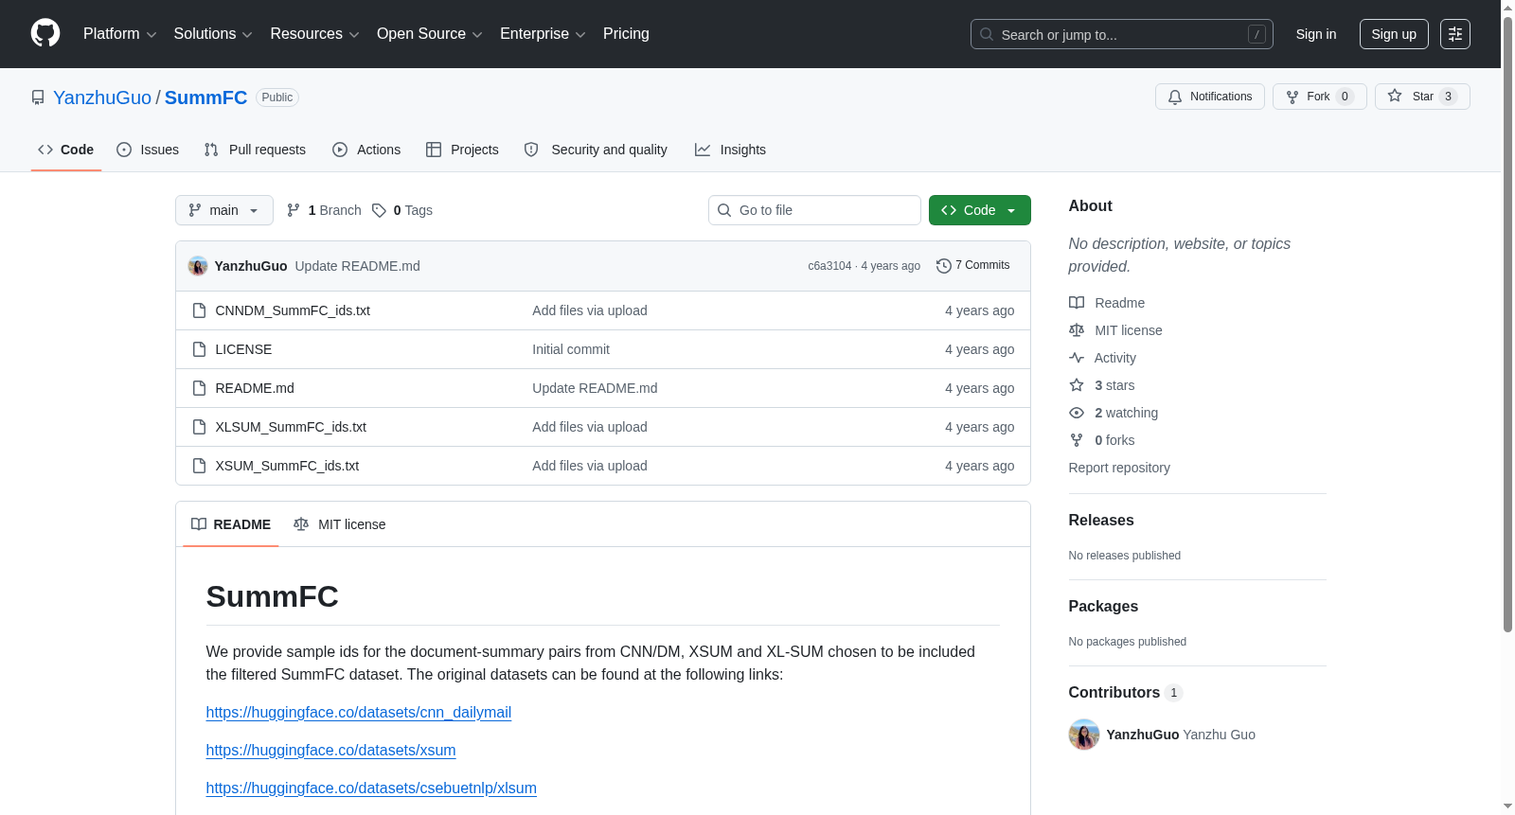Click the Update README.md commit message in header

pyautogui.click(x=357, y=266)
